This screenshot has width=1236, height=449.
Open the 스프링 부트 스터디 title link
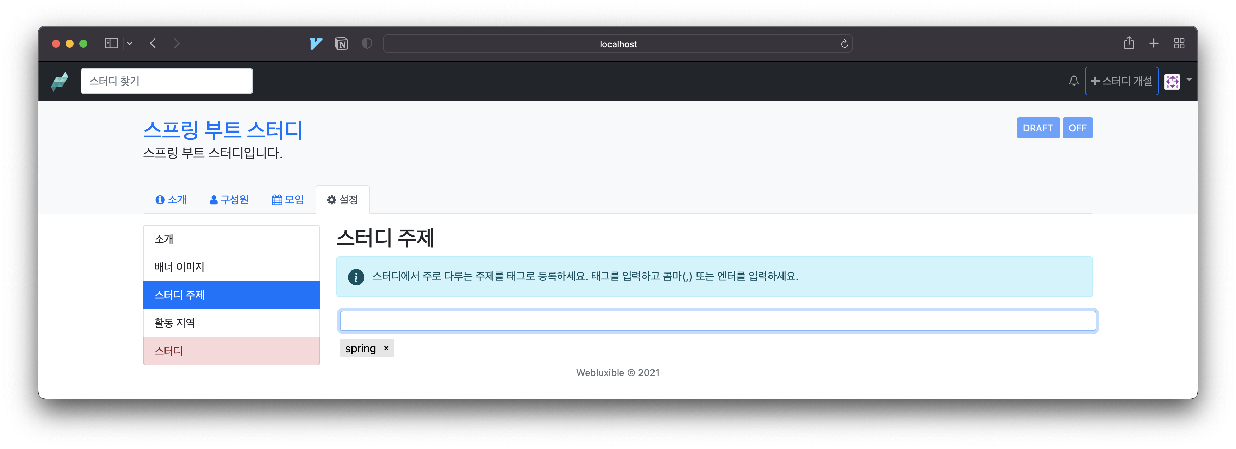[222, 130]
